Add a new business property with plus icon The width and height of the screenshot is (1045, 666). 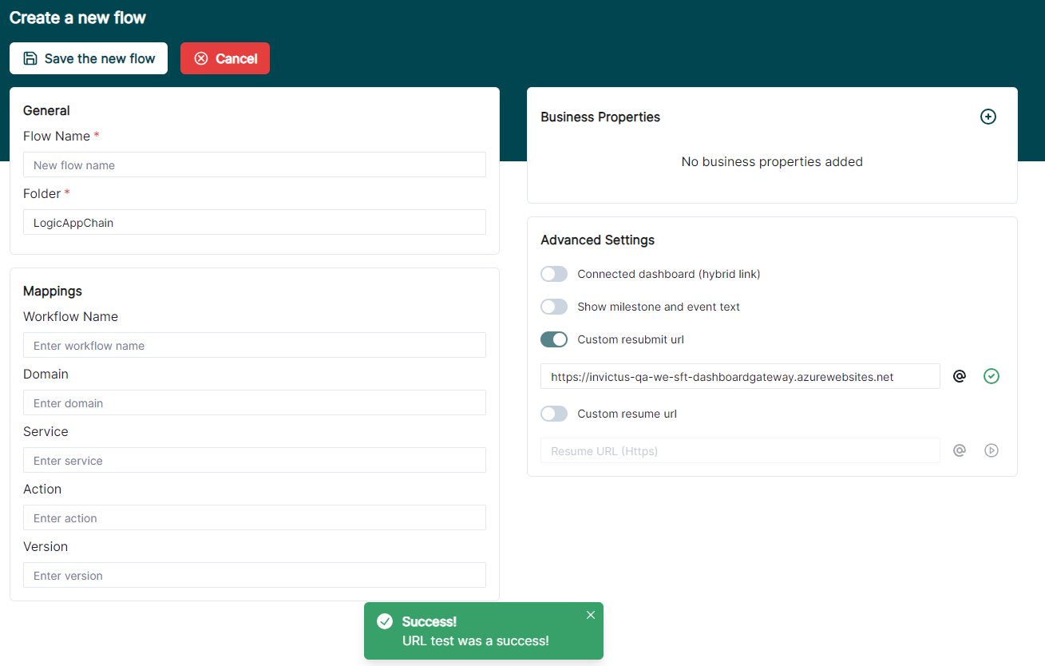coord(988,117)
